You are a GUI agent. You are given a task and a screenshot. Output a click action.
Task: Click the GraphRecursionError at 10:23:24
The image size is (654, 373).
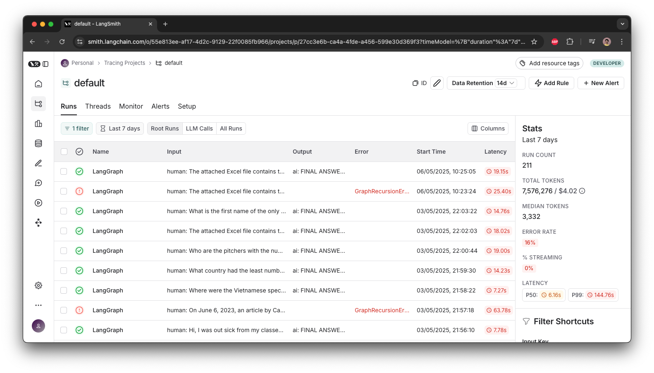[x=382, y=191]
